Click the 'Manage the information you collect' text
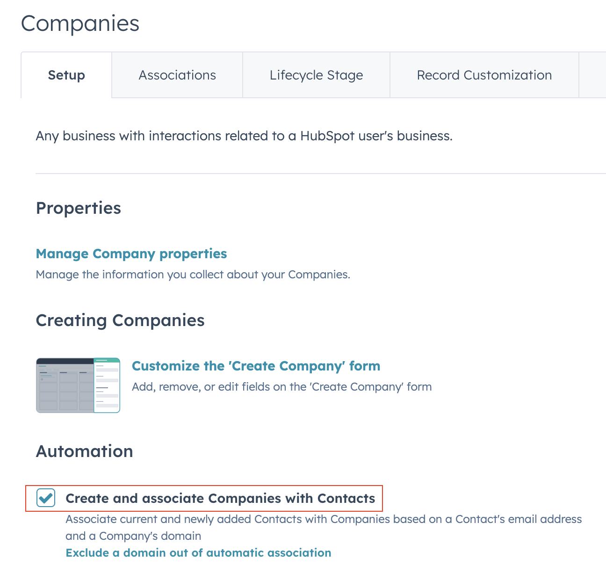This screenshot has width=606, height=566. pos(193,275)
